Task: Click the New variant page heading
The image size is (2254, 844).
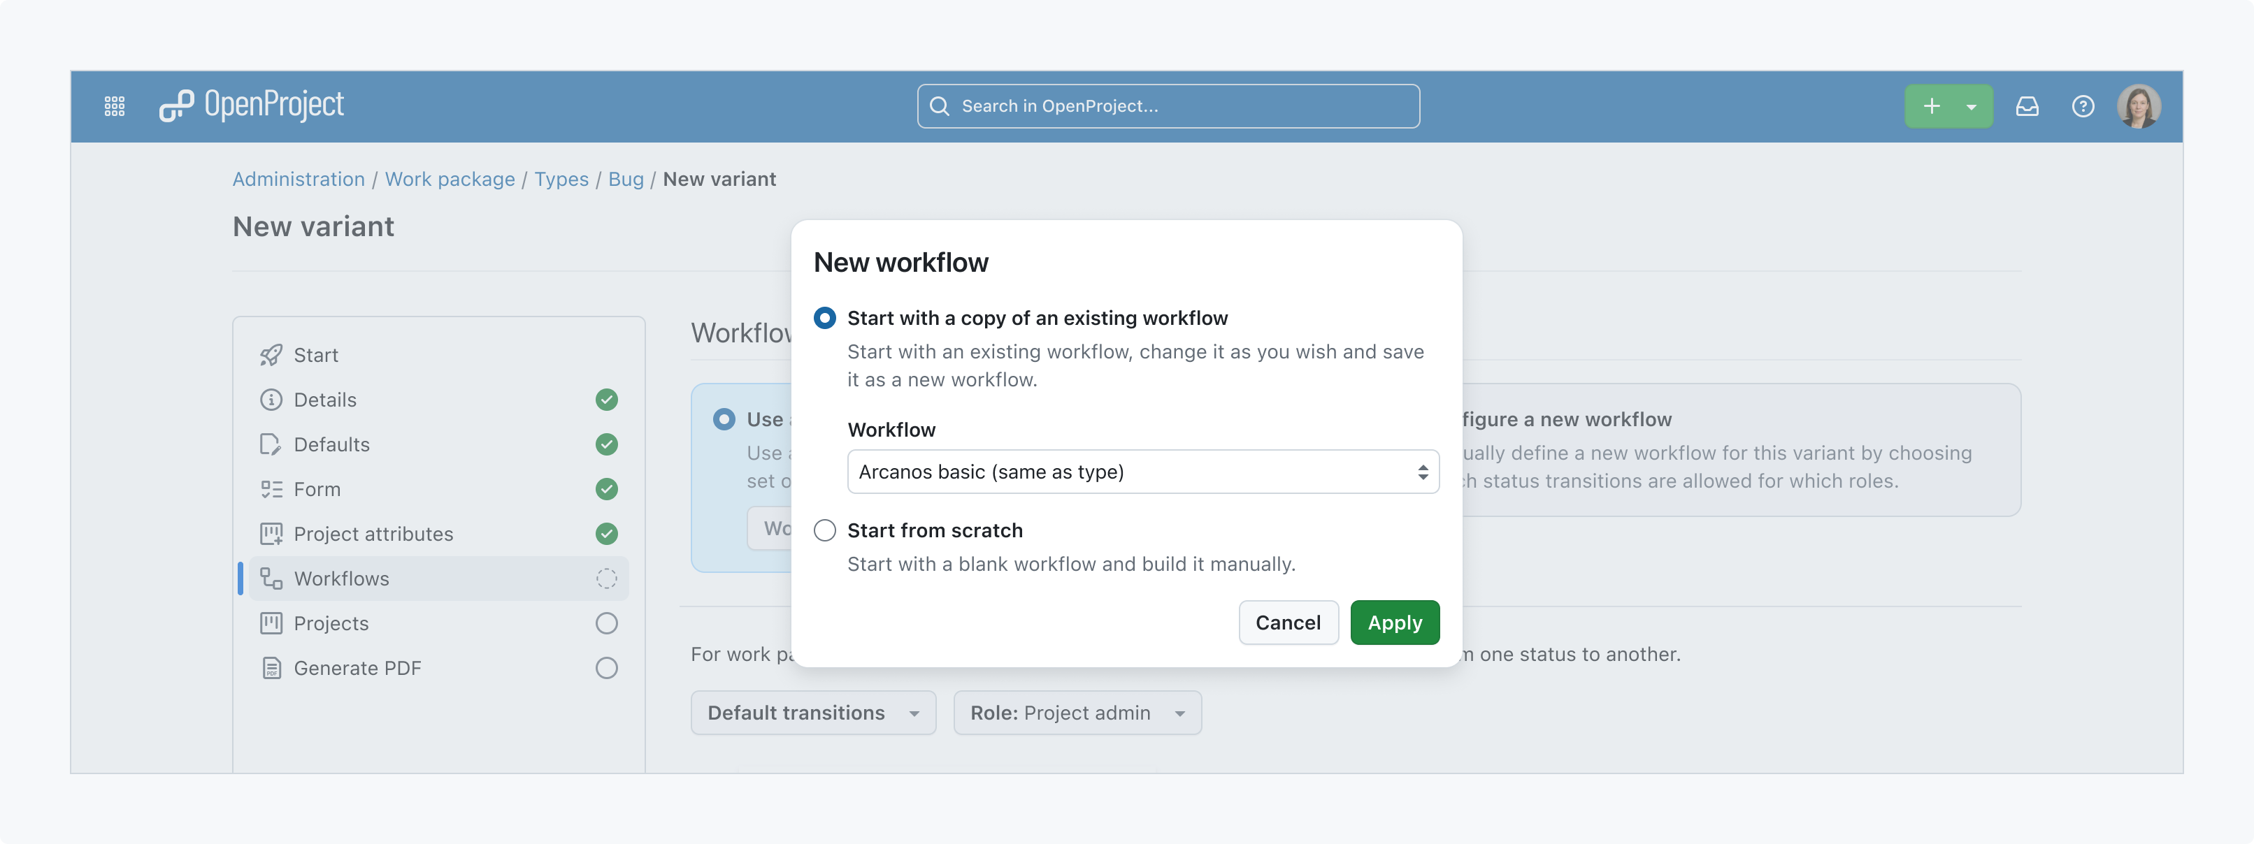Action: (x=313, y=226)
